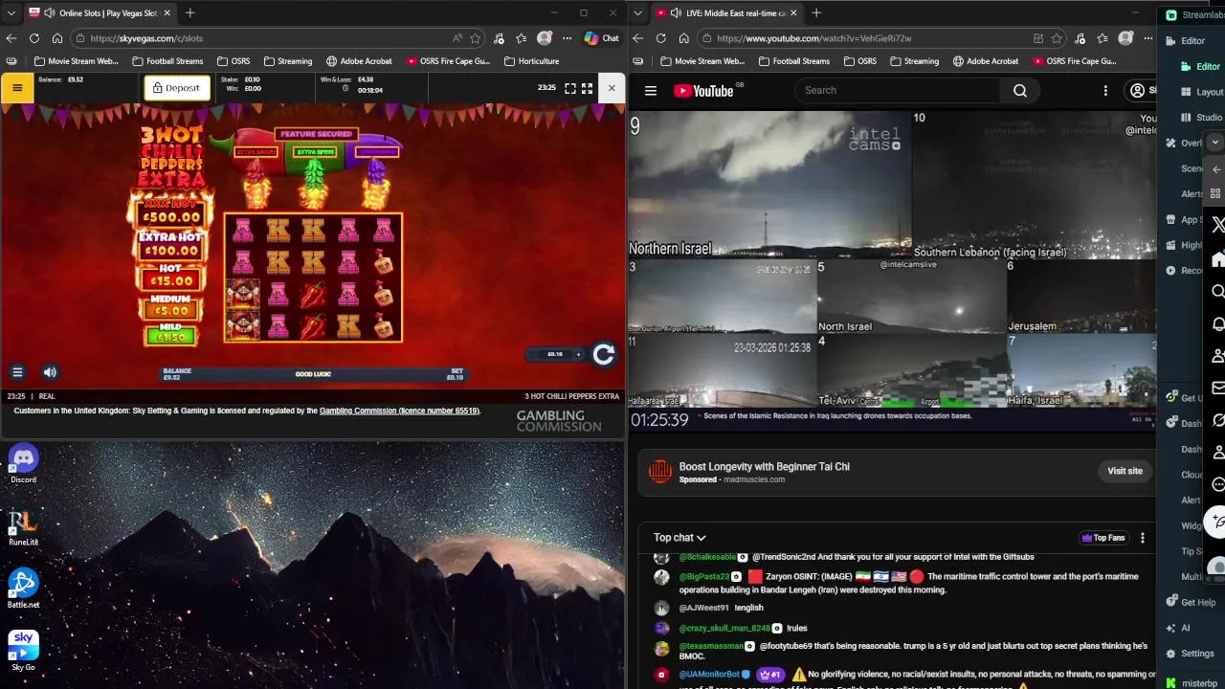Launch Battle.net from the desktop
The width and height of the screenshot is (1225, 689).
(x=23, y=589)
